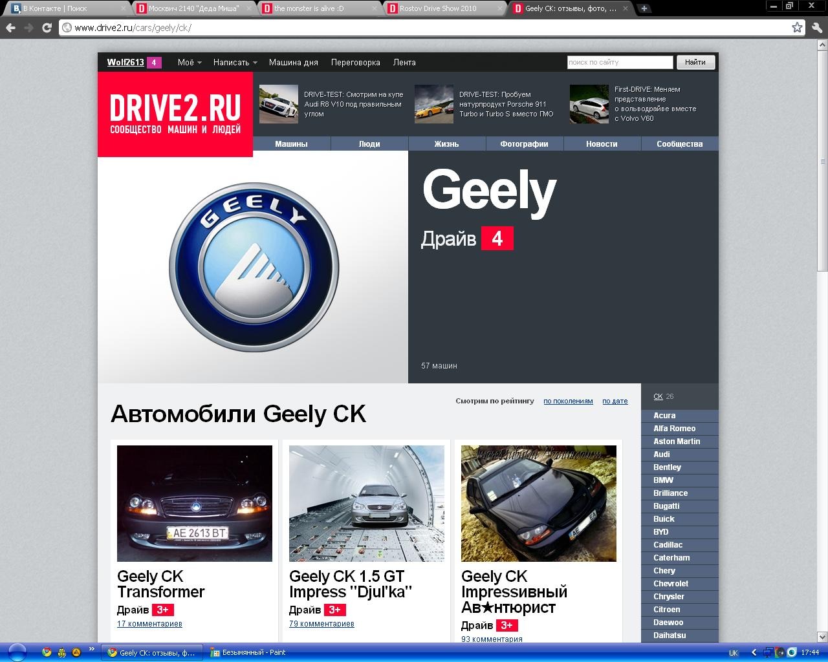The height and width of the screenshot is (662, 828).
Task: Close the 'Geely CK: отзывы' tab
Action: pyautogui.click(x=625, y=9)
